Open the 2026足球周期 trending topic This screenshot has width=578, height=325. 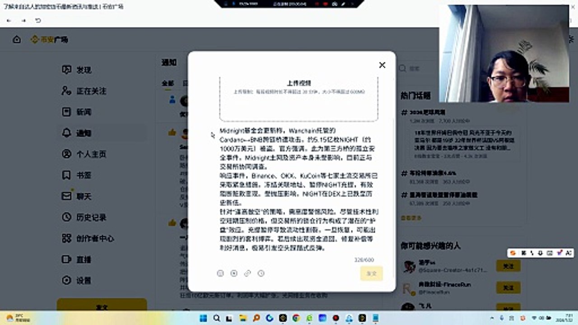tap(427, 112)
